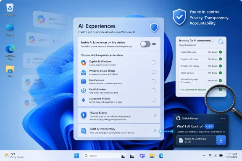Viewport: 242px width, 161px height.
Task: Open the Recycle Bin desktop icon
Action: [x=10, y=10]
